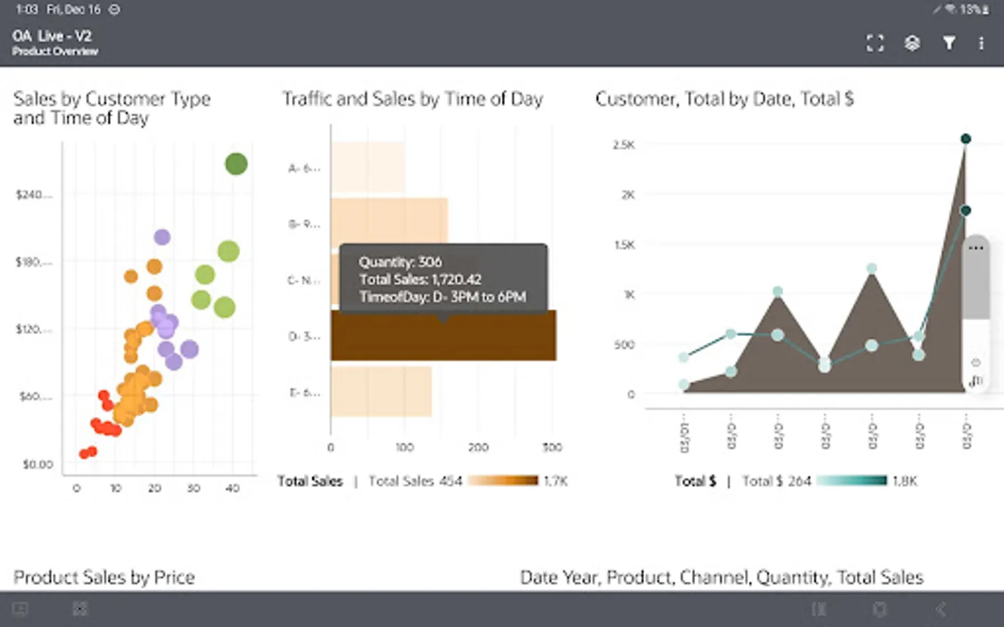Tap QA Live - V2 workbook title
The height and width of the screenshot is (627, 1004).
(x=52, y=36)
